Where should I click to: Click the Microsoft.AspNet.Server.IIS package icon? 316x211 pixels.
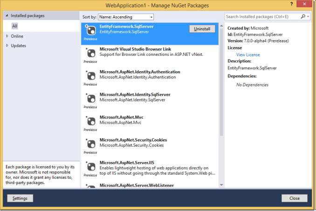coord(91,167)
